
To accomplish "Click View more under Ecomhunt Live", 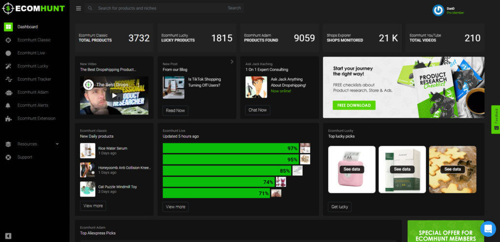I will click(x=175, y=207).
